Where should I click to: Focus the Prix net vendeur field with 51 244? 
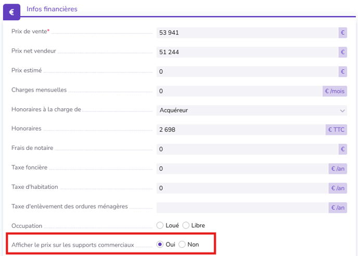pos(247,52)
